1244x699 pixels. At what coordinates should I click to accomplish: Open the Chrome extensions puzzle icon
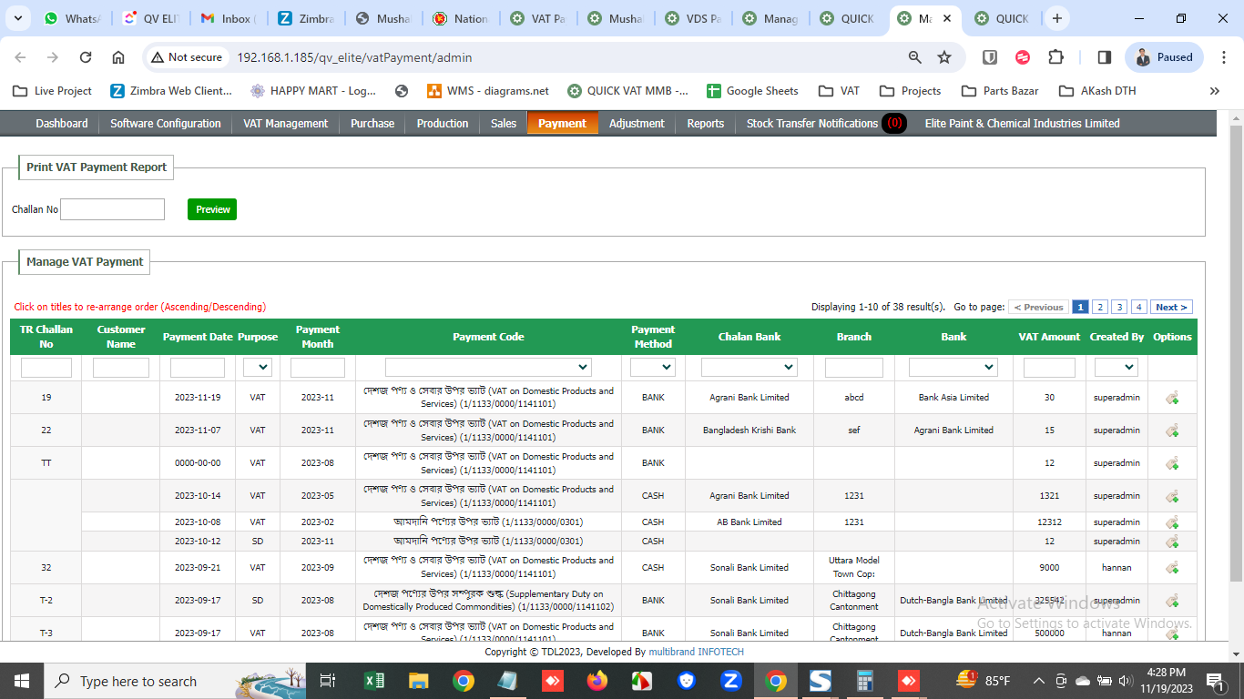pos(1055,57)
